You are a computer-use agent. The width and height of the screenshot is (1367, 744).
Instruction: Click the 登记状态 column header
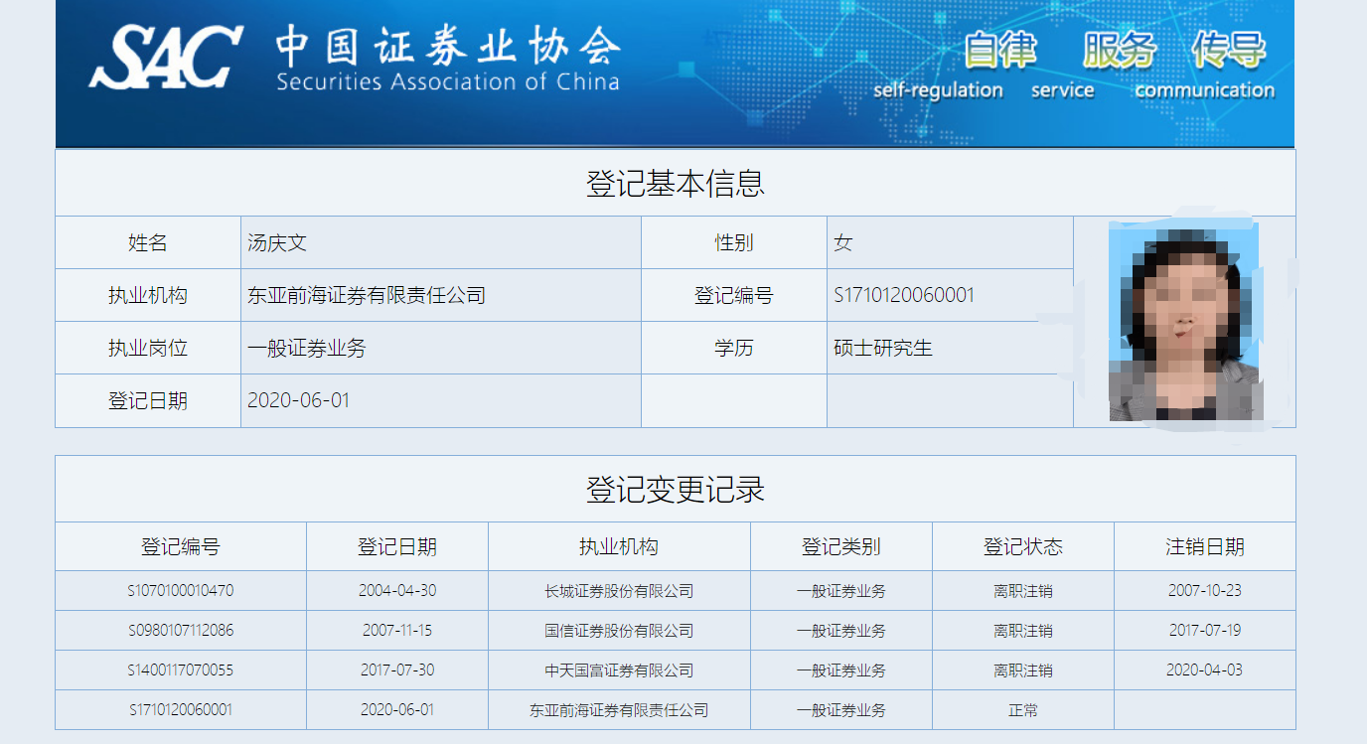click(x=1023, y=547)
